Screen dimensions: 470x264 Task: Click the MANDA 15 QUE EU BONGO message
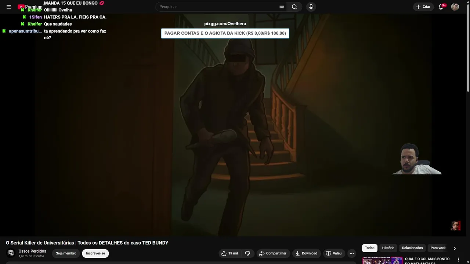[x=74, y=3]
